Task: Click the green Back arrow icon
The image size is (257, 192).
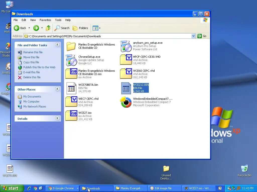Action: pos(17,28)
